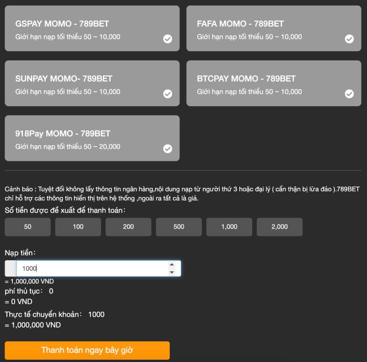Click the checkmark on BTCPAY MOMO card
Image resolution: width=367 pixels, height=362 pixels.
tap(349, 95)
